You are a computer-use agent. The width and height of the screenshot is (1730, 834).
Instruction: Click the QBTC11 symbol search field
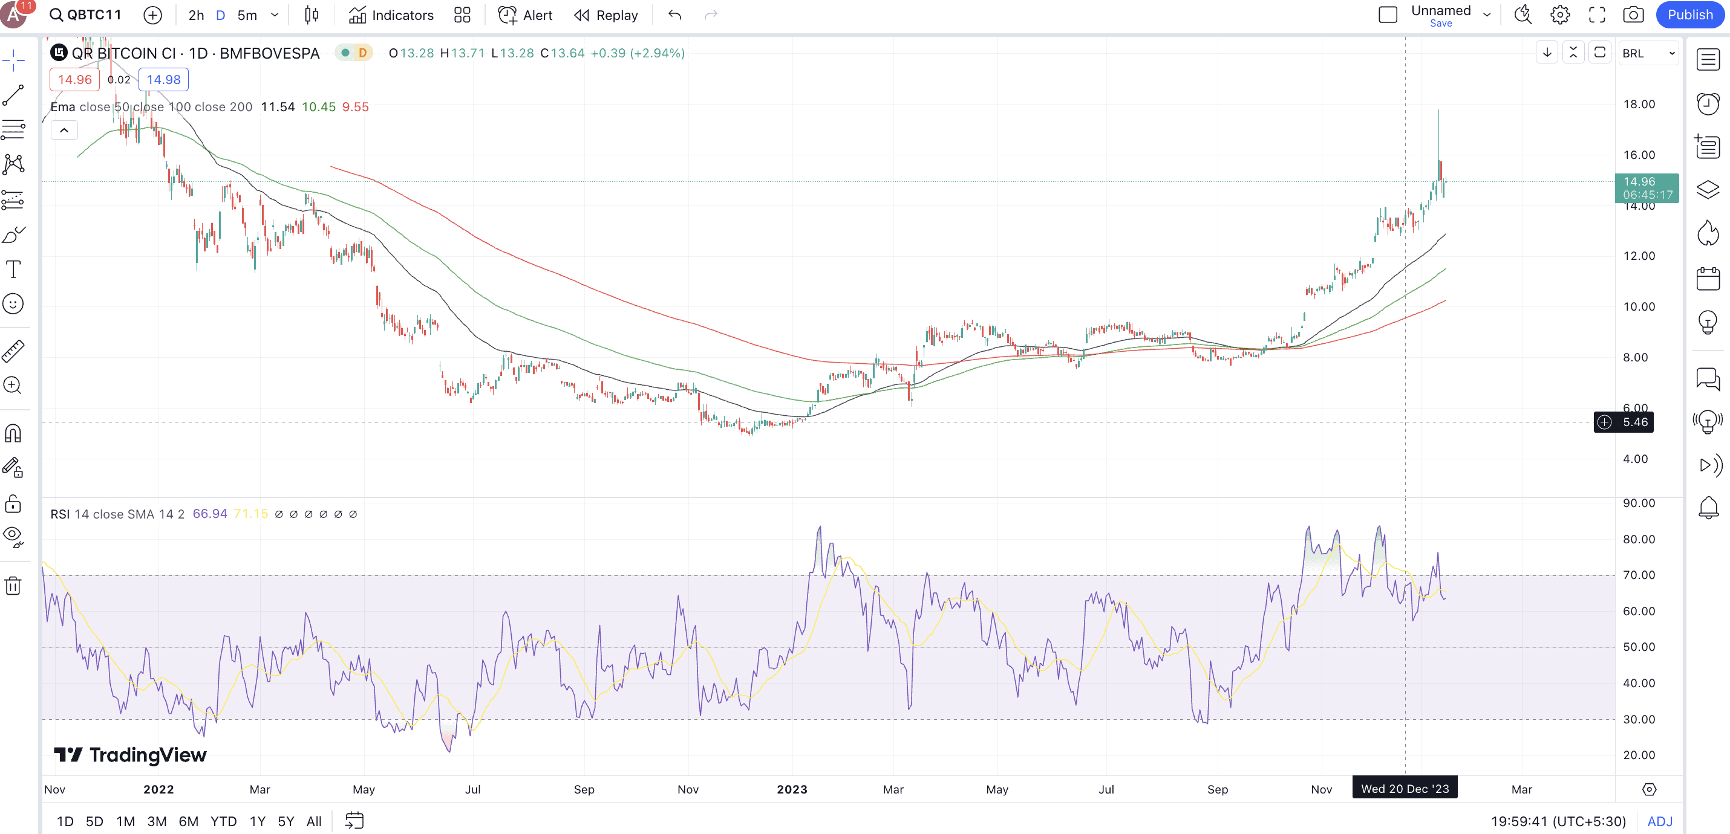point(87,15)
